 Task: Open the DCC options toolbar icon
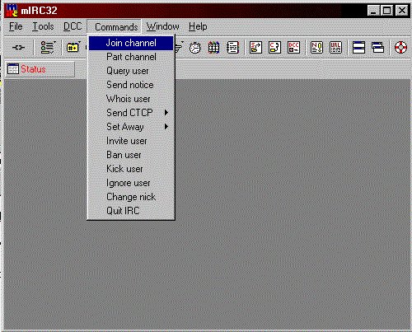pyautogui.click(x=293, y=48)
